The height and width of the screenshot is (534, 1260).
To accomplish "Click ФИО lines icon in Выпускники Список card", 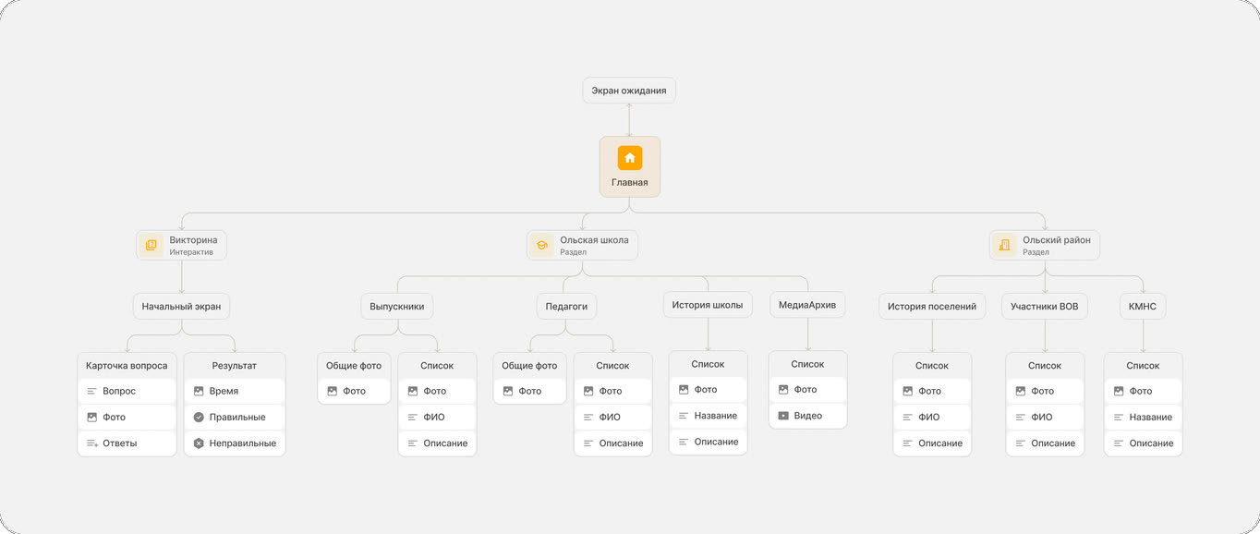I will (413, 417).
